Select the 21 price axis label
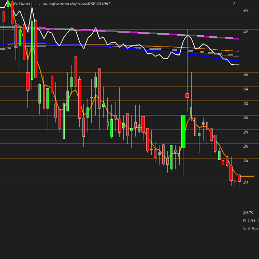Screen dimensions: 259x259 (246, 182)
